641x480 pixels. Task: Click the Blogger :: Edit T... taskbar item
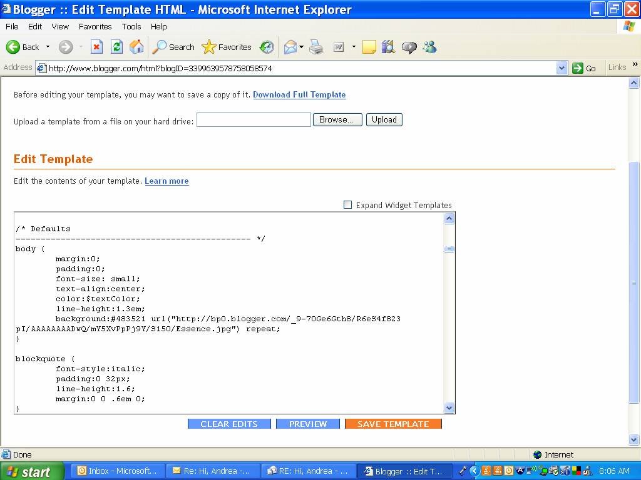(x=404, y=471)
